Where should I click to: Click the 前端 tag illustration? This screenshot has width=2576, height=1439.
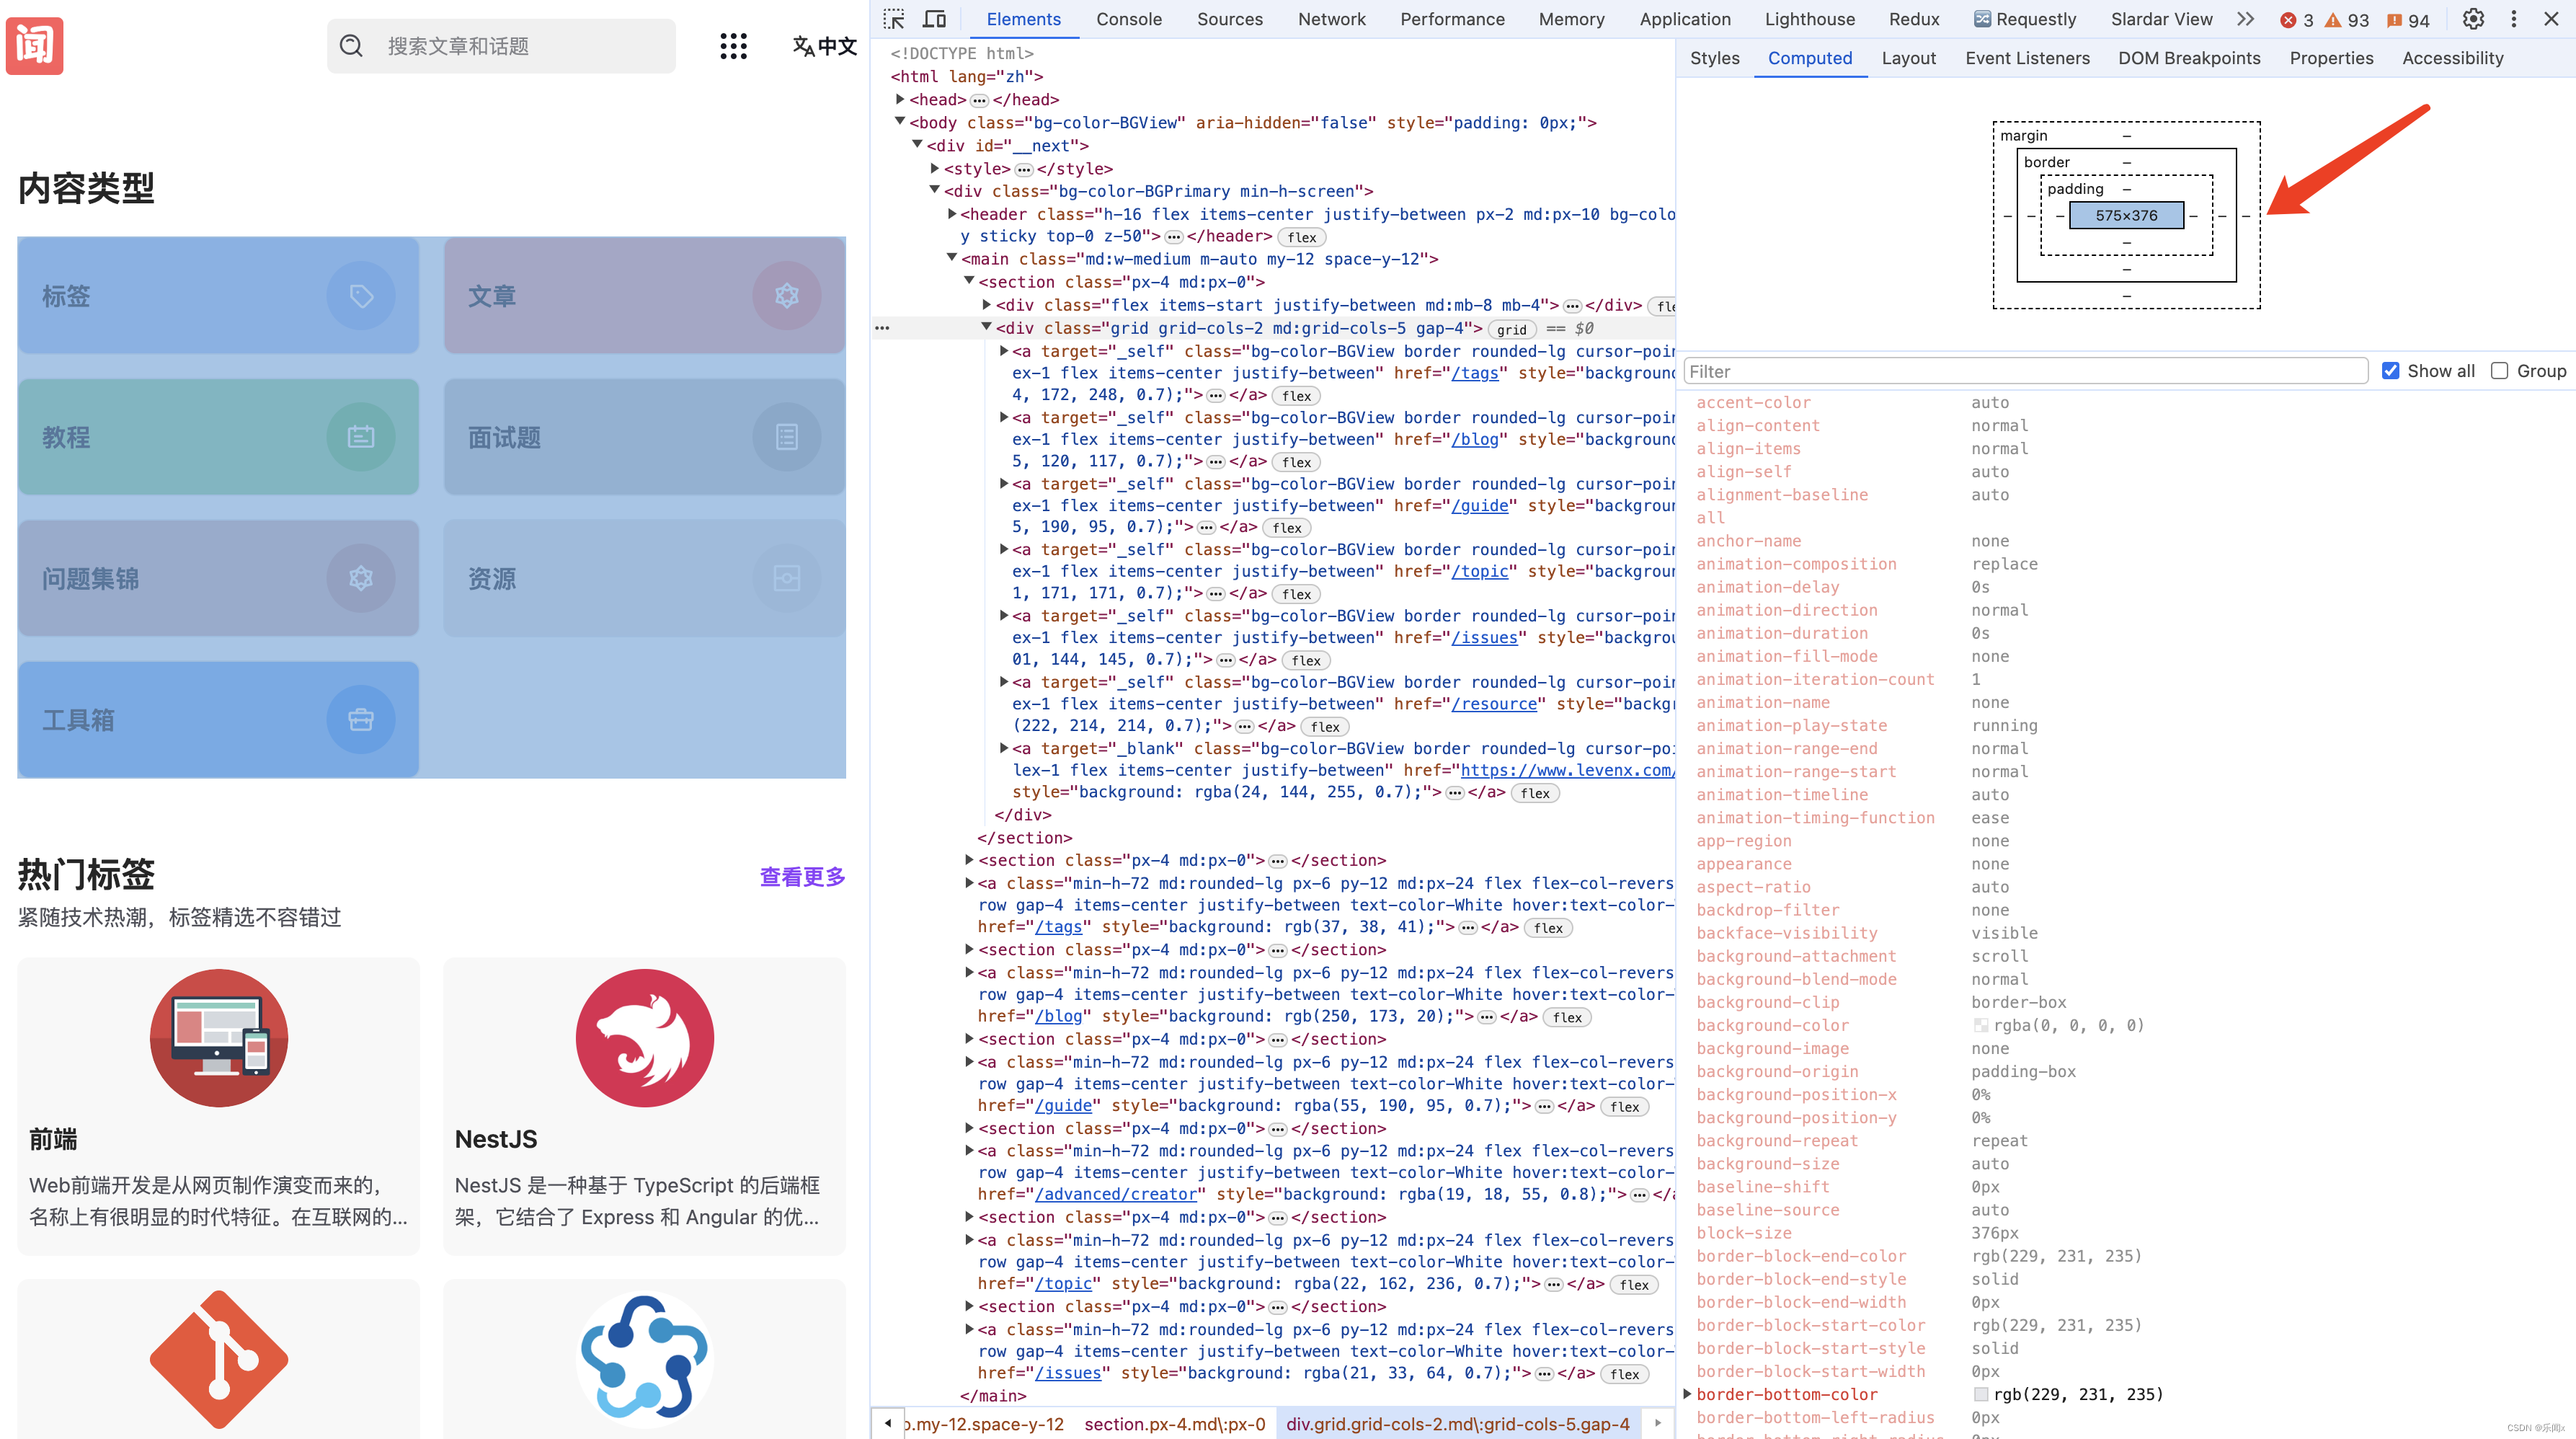(x=219, y=1038)
